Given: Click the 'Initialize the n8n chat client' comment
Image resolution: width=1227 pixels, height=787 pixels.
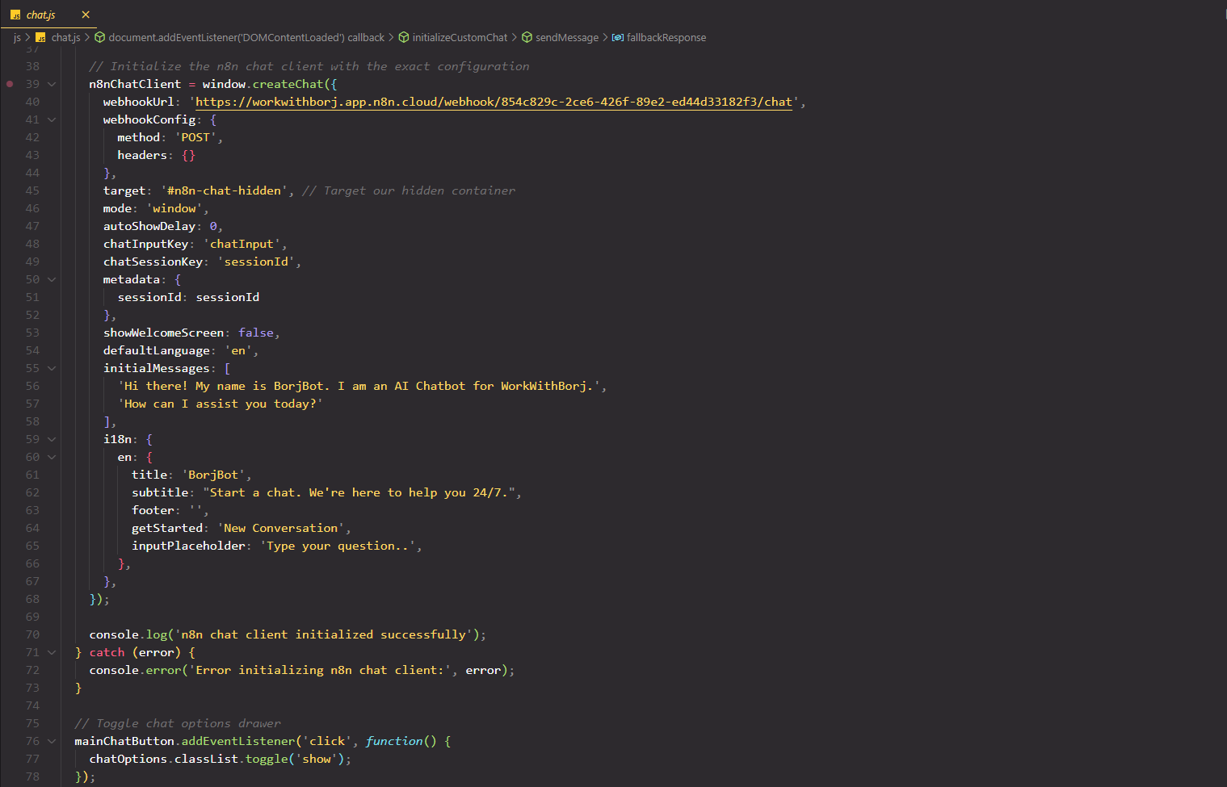Looking at the screenshot, I should tap(309, 66).
